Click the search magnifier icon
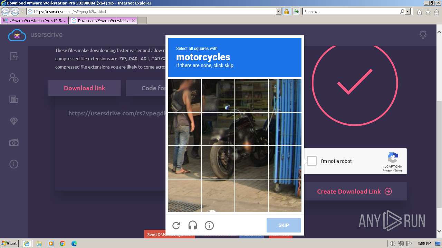Screen dimensions: 442x248 click(402, 11)
